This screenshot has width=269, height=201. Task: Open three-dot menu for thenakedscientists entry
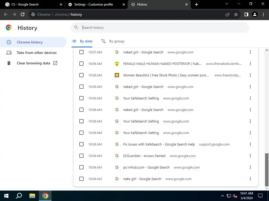pos(250,64)
